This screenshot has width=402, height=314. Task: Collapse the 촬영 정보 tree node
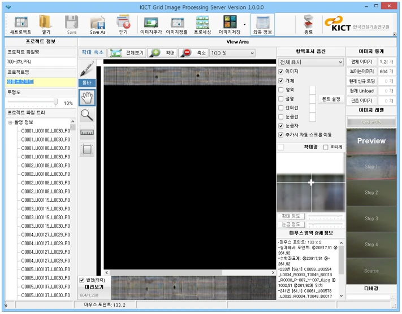10,122
